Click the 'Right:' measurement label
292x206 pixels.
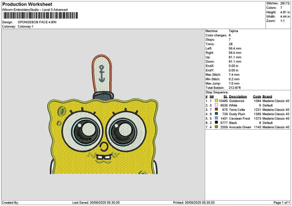[x=209, y=53]
